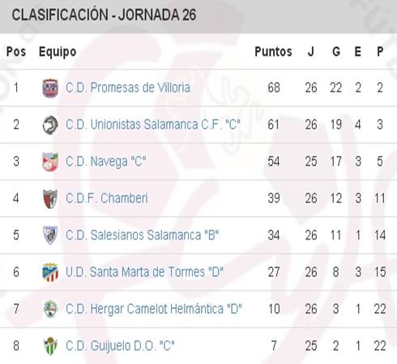Click the Salesianos Salamanca "B" crest
Image resolution: width=397 pixels, height=364 pixels.
tap(50, 235)
